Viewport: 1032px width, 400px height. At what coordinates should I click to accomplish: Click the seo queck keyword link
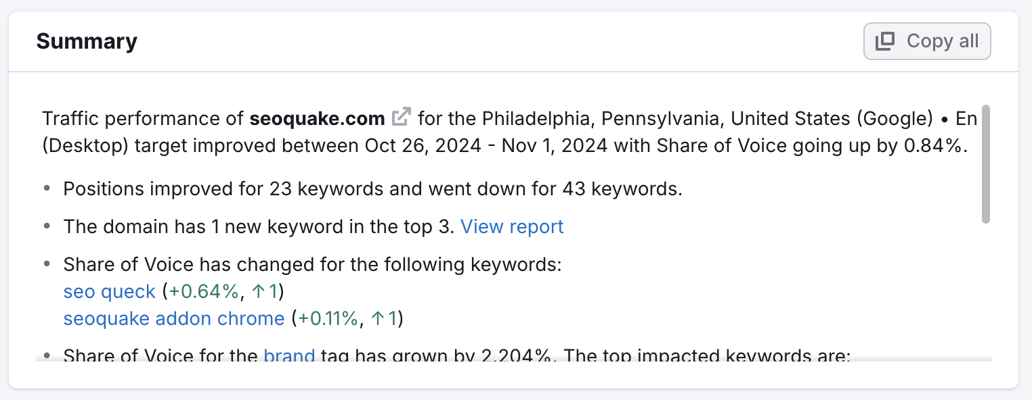pyautogui.click(x=108, y=291)
